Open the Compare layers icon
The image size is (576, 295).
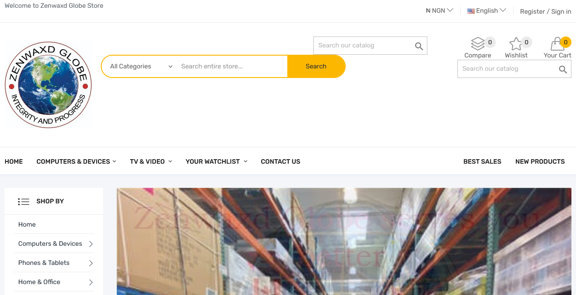coord(477,44)
